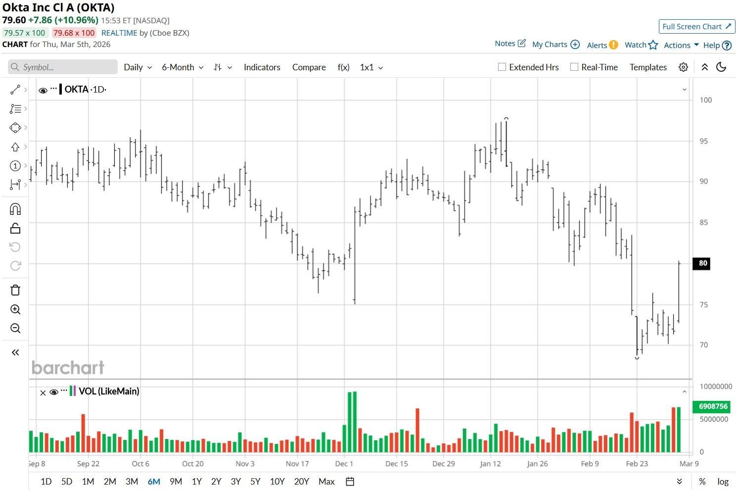
Task: Open the custom date range calendar
Action: click(350, 482)
